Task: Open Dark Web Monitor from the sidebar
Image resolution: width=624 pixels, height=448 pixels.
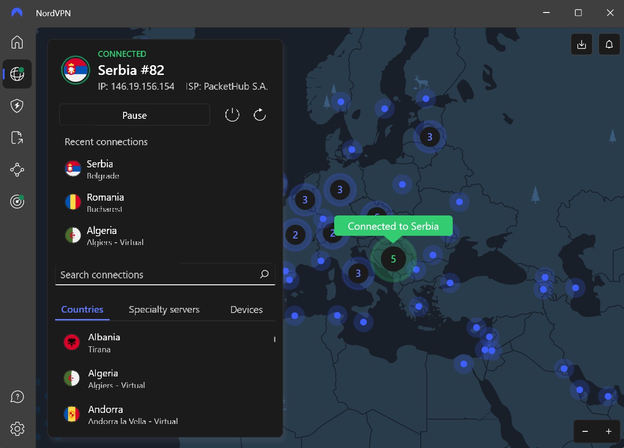Action: [17, 202]
